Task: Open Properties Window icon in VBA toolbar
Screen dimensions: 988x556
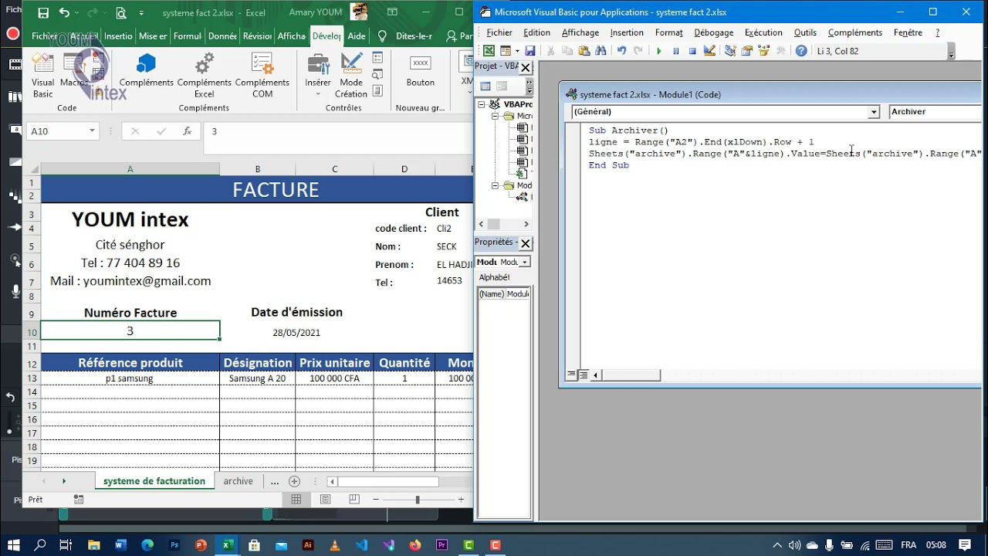Action: [747, 51]
